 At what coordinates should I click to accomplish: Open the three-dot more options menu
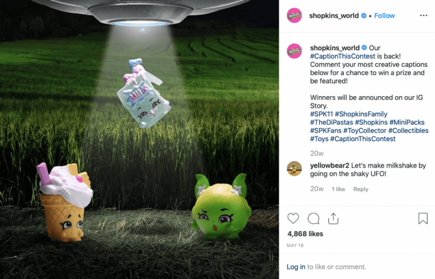424,15
